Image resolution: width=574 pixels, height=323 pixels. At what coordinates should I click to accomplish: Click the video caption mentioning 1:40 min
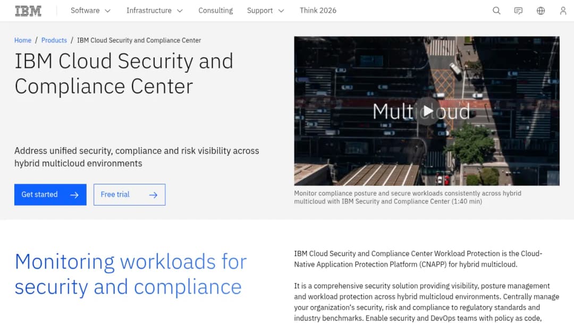pyautogui.click(x=408, y=197)
